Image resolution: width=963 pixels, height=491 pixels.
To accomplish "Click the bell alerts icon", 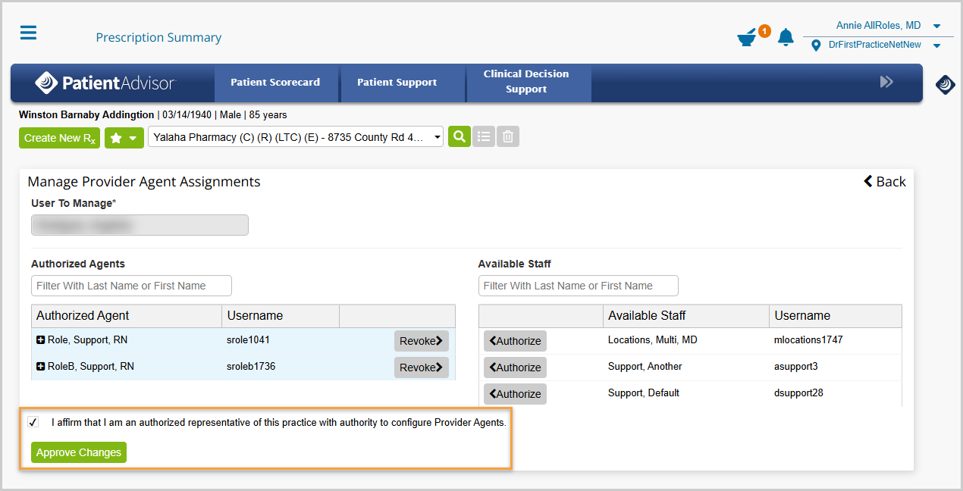I will click(x=786, y=36).
